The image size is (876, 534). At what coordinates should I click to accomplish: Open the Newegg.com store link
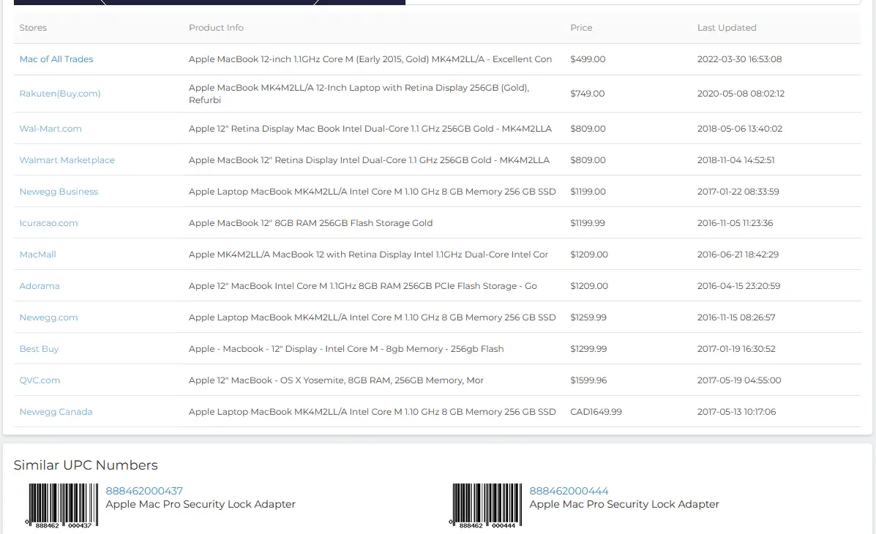point(48,317)
